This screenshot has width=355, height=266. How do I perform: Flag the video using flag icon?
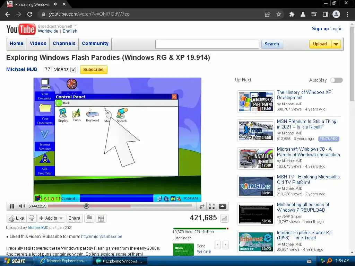89,218
